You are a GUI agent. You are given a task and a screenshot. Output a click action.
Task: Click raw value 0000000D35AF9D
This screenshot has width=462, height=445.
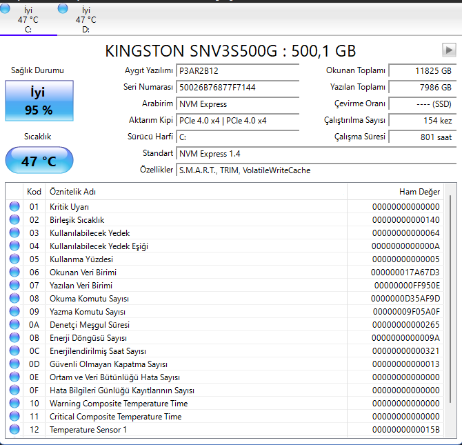[405, 299]
